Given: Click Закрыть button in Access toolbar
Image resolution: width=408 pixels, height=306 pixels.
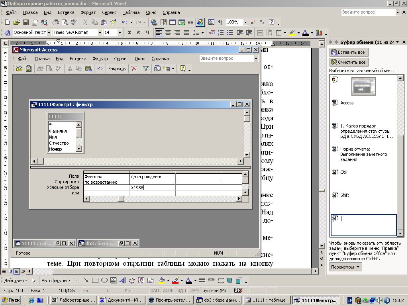Looking at the screenshot, I should click(x=117, y=69).
